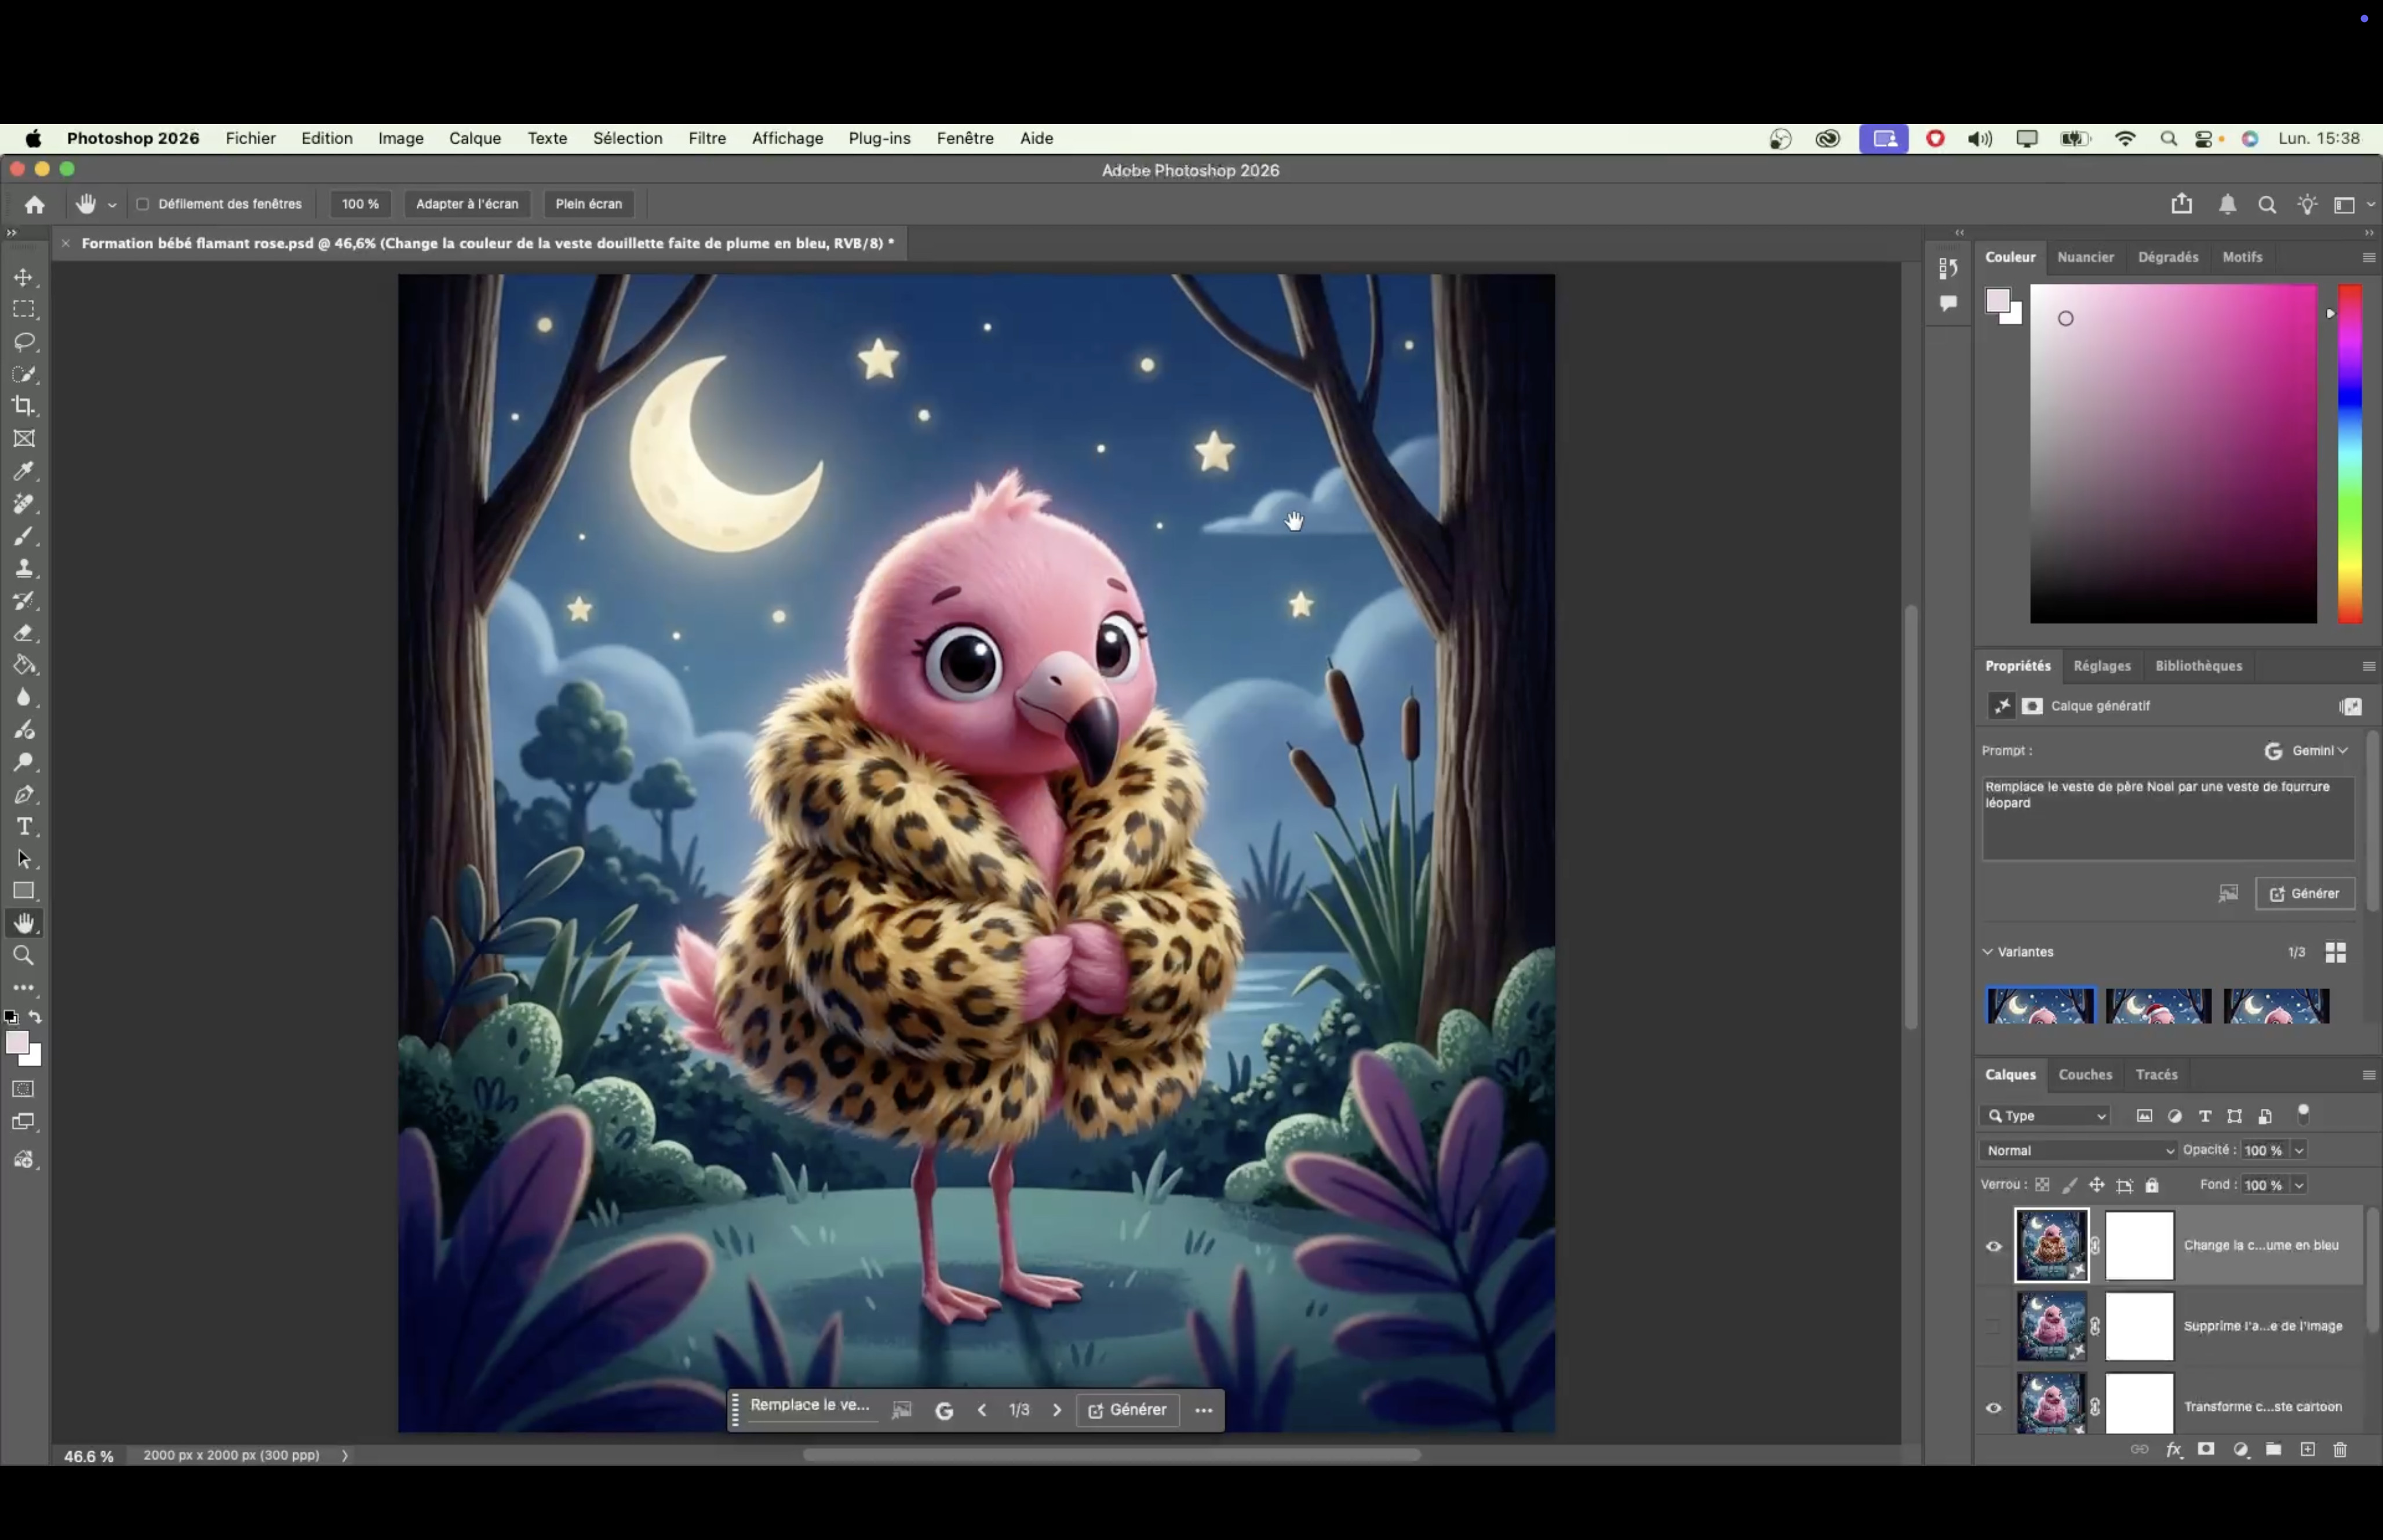Click Générer in the Propriétés panel
The height and width of the screenshot is (1540, 2383).
(x=2305, y=894)
